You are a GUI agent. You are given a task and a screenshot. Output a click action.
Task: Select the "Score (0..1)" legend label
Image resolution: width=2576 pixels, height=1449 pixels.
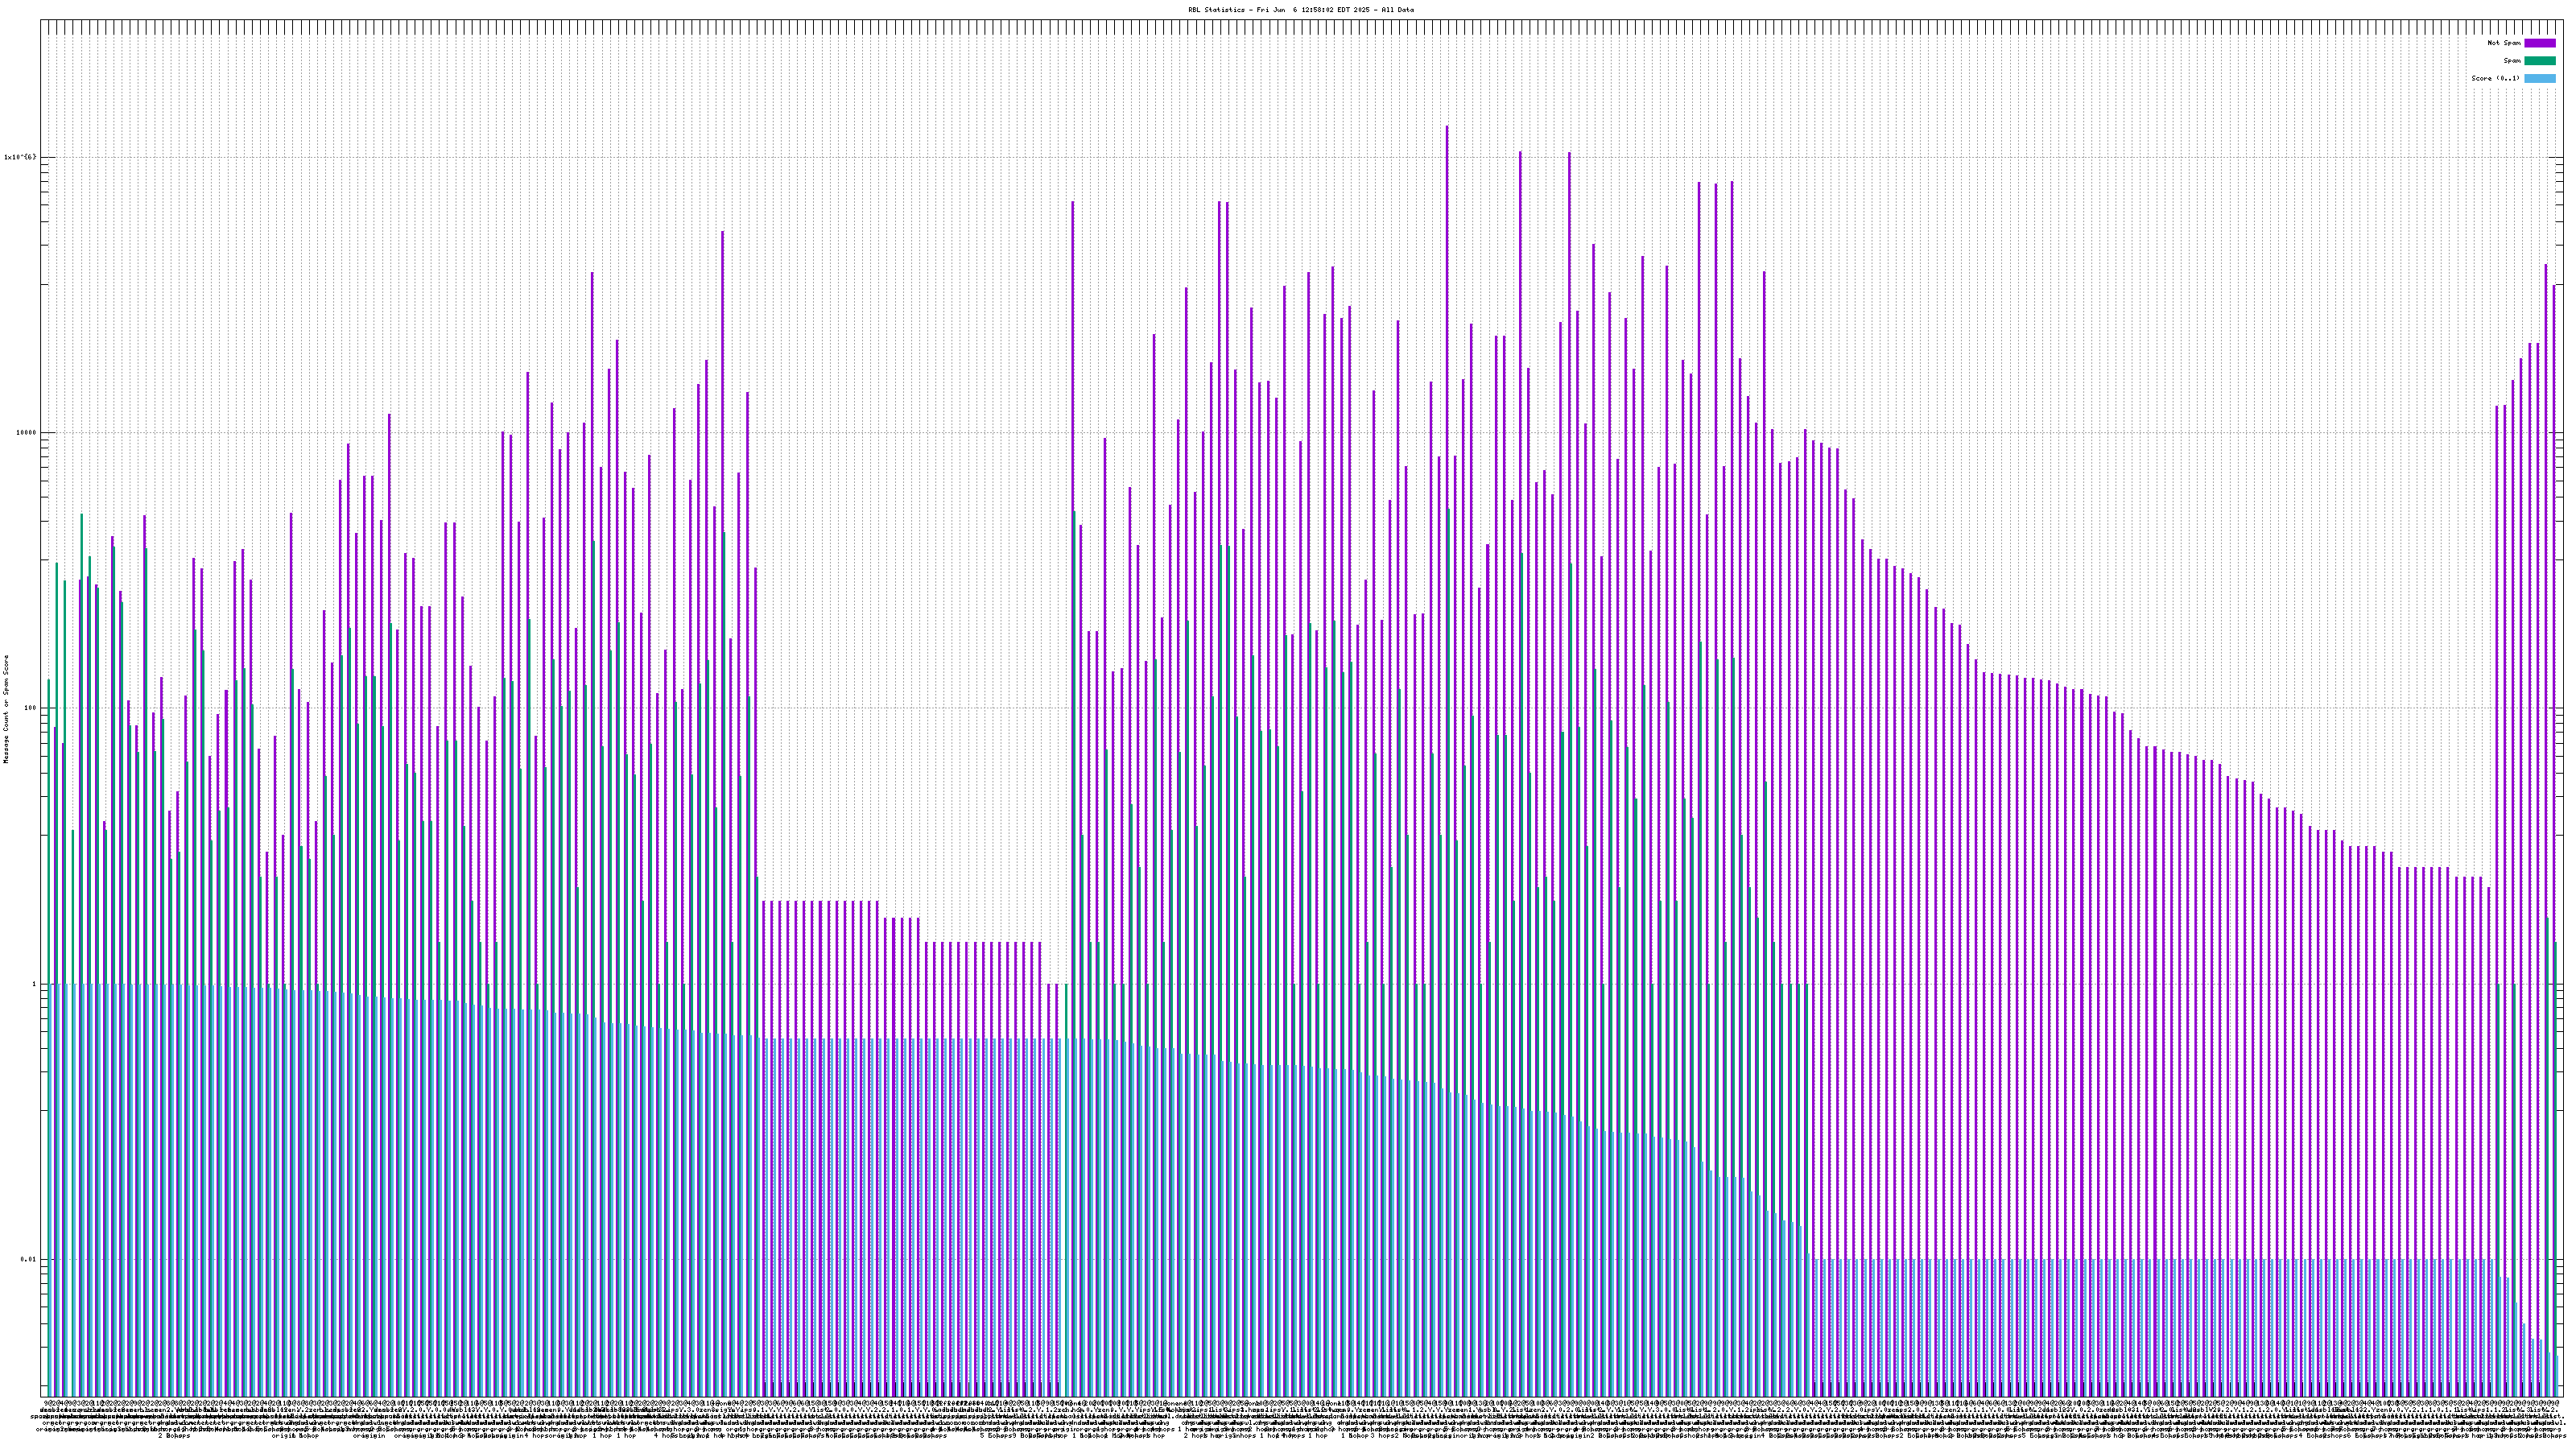coord(2495,78)
